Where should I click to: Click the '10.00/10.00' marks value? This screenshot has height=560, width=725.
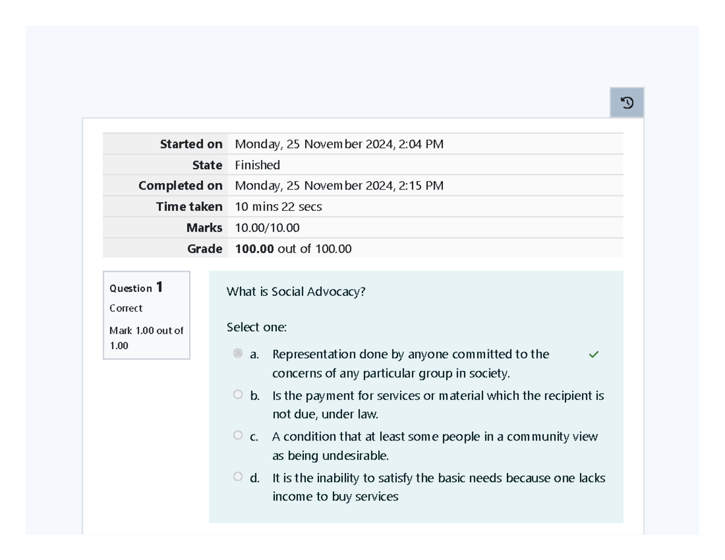(x=267, y=228)
